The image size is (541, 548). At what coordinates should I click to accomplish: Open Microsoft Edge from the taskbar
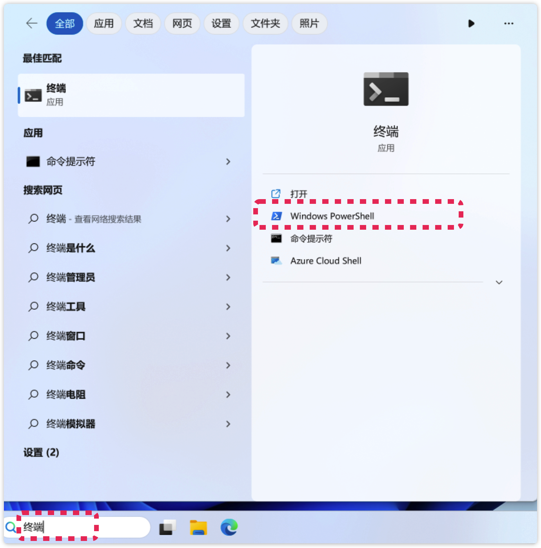229,527
